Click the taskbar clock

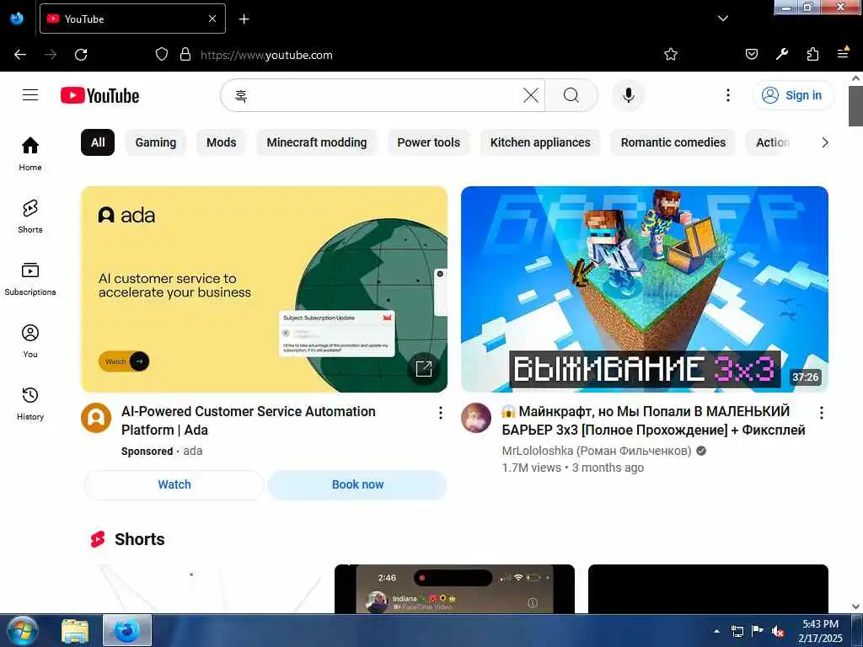(x=820, y=631)
